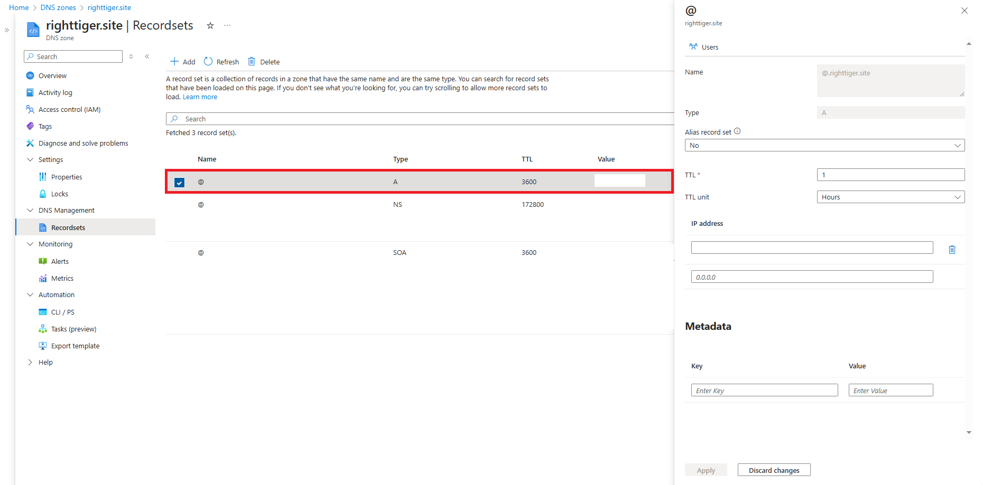983x485 pixels.
Task: Click the Add record set plus icon
Action: click(x=174, y=62)
